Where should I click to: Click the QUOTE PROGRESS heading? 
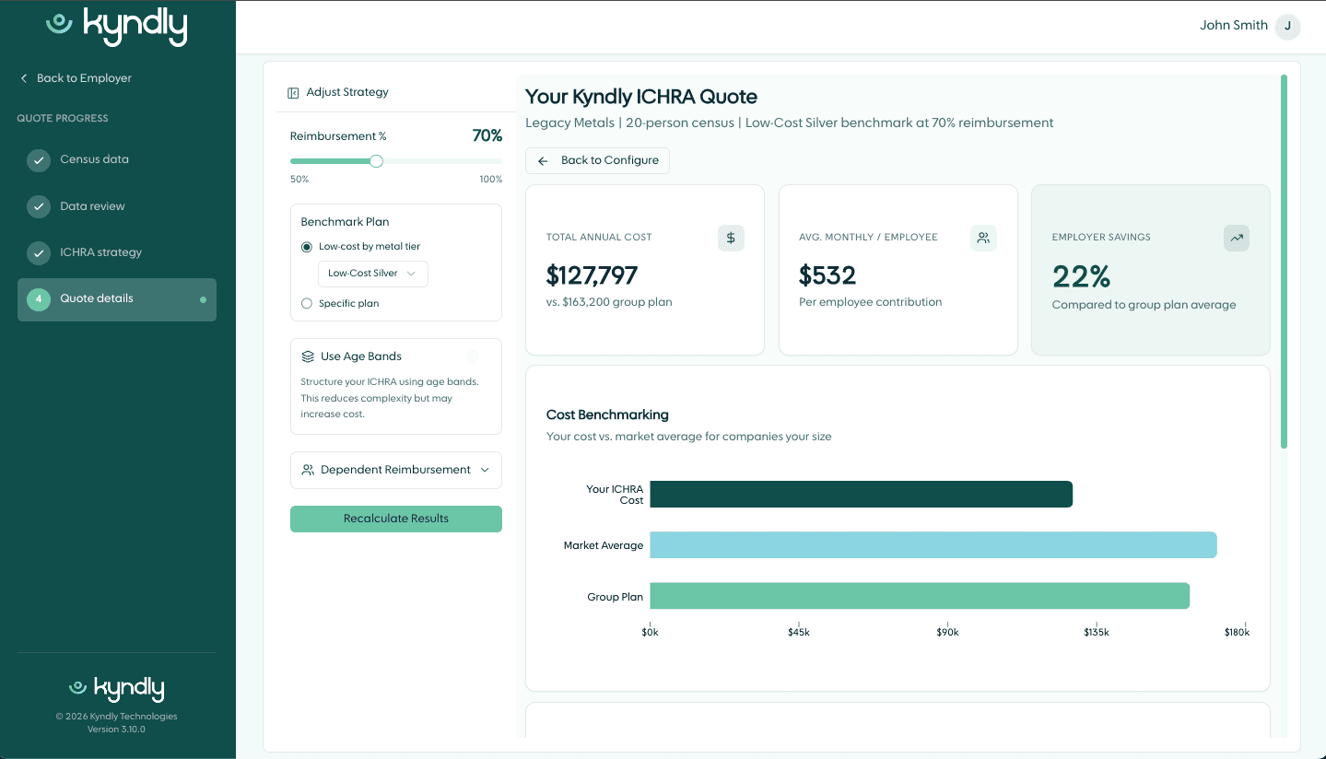pos(63,119)
